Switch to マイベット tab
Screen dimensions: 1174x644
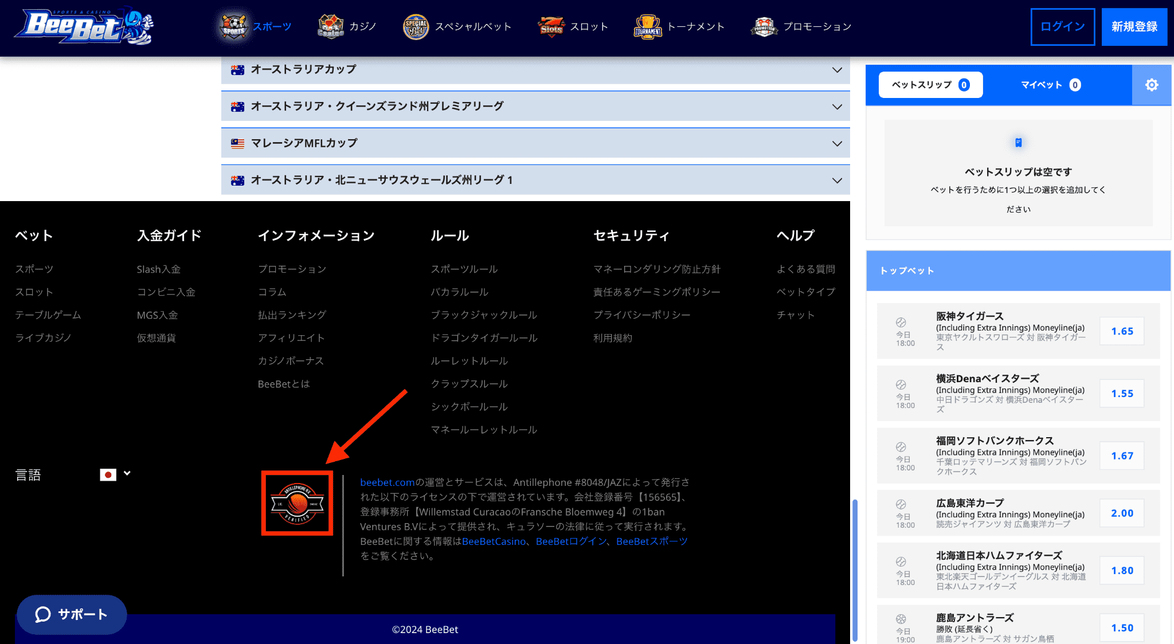click(x=1050, y=85)
